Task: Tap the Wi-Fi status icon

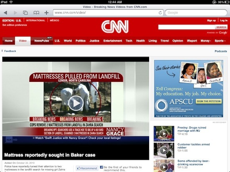Action: (11, 2)
